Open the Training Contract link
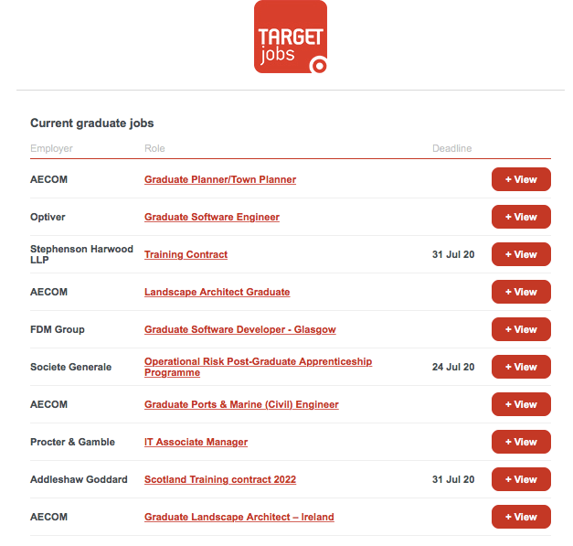Viewport: 573px width, 546px height. [186, 255]
